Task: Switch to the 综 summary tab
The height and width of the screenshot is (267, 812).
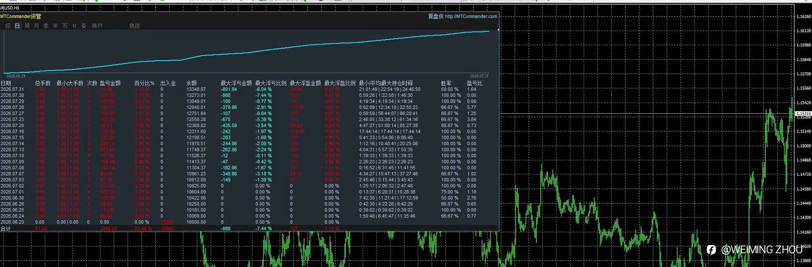Action: click(x=8, y=26)
